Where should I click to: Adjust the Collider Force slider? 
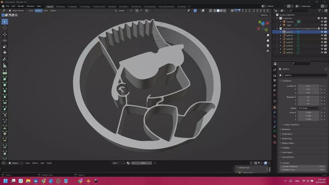click(302, 170)
